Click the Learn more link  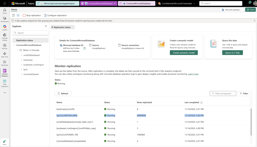coord(193,74)
